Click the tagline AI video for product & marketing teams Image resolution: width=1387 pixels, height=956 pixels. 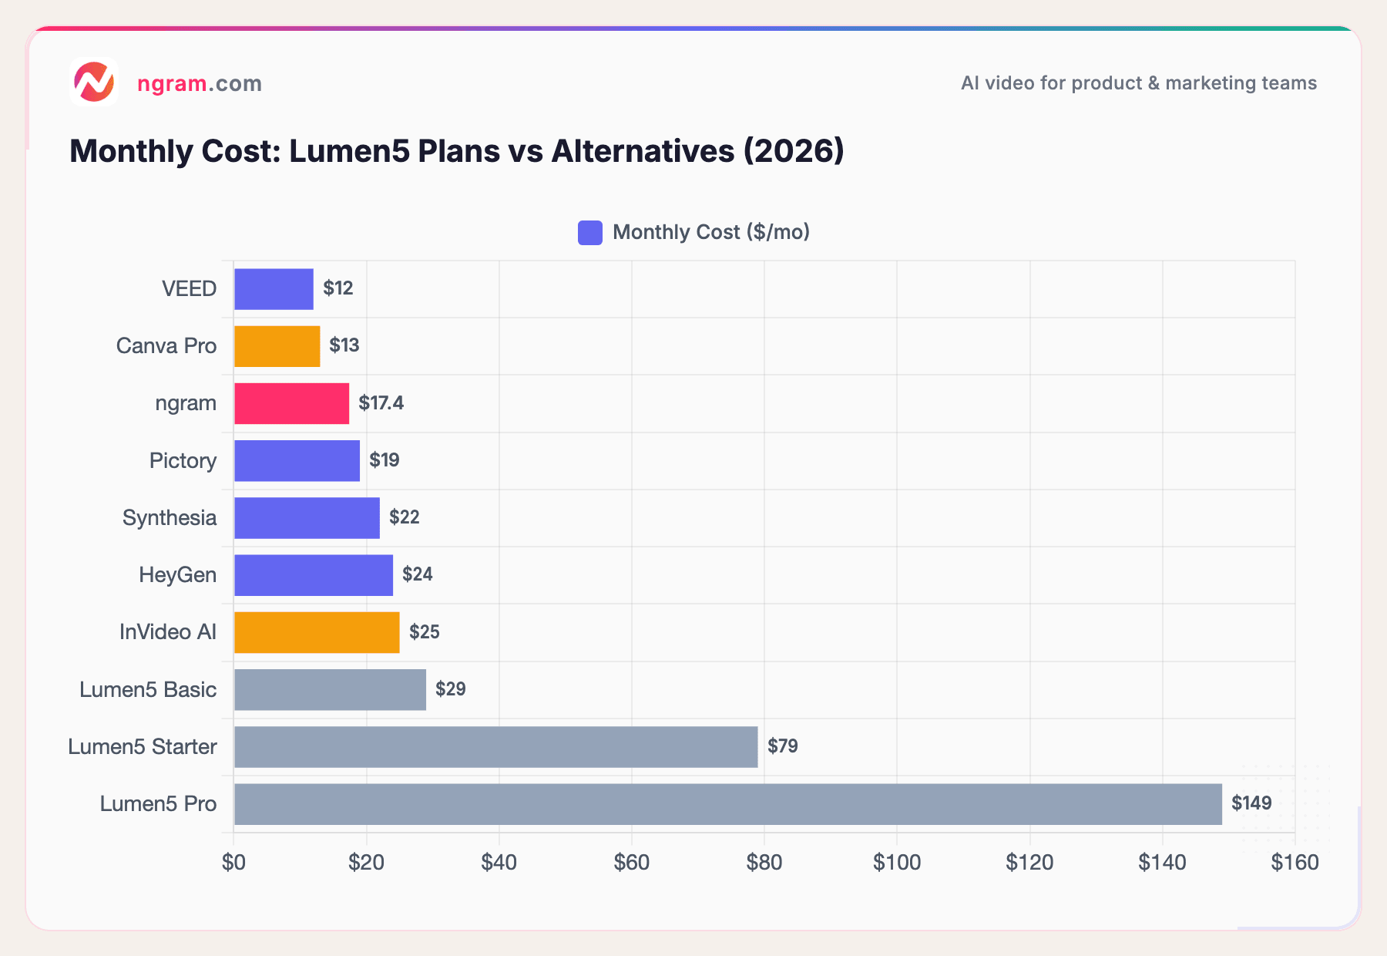pyautogui.click(x=1138, y=83)
